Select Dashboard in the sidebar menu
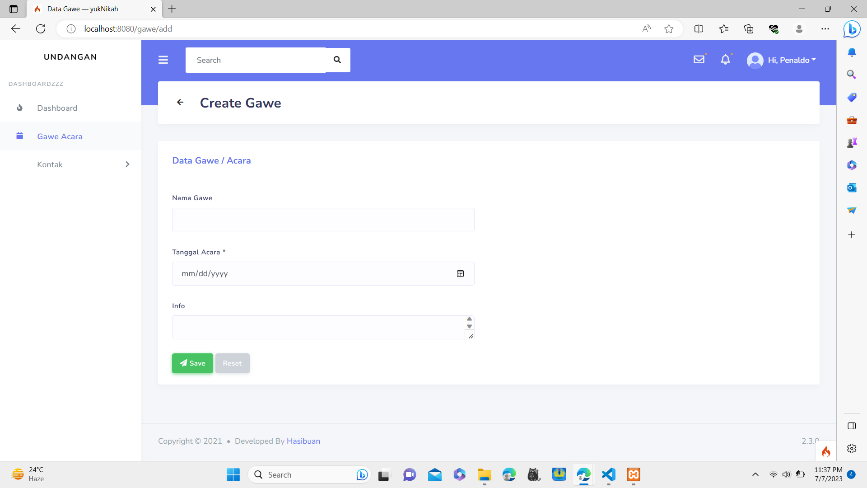Viewport: 867px width, 488px height. (57, 108)
